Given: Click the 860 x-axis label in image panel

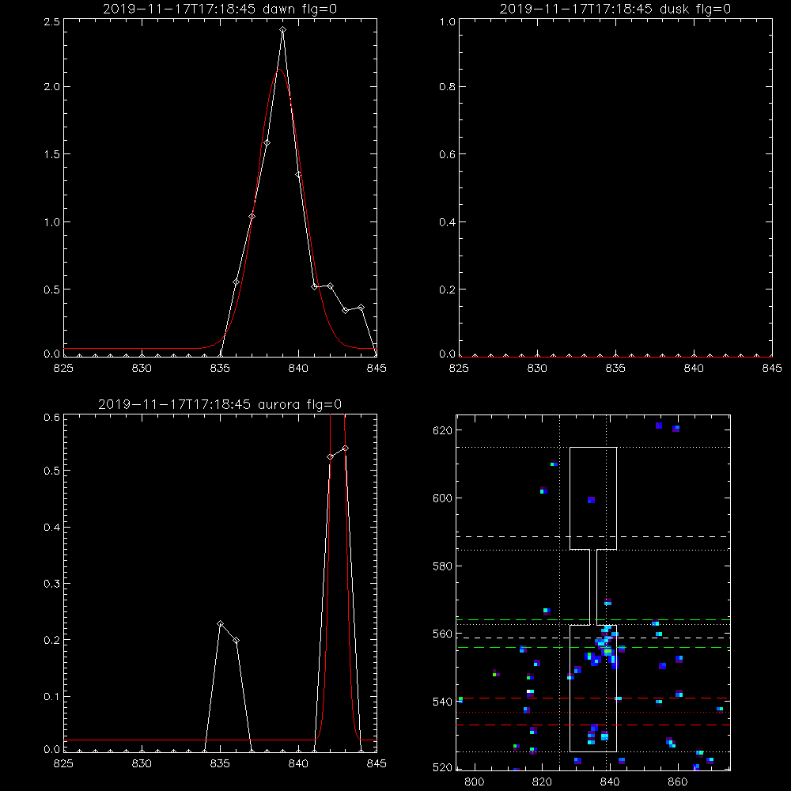Looking at the screenshot, I should coord(678,782).
